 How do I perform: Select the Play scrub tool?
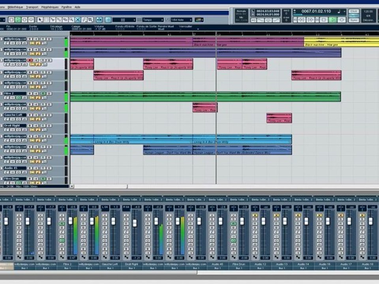pos(90,20)
